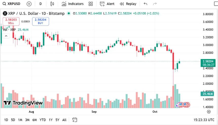Select the YTD time range tab
Viewport: 218px width, 125px height.
click(43, 120)
